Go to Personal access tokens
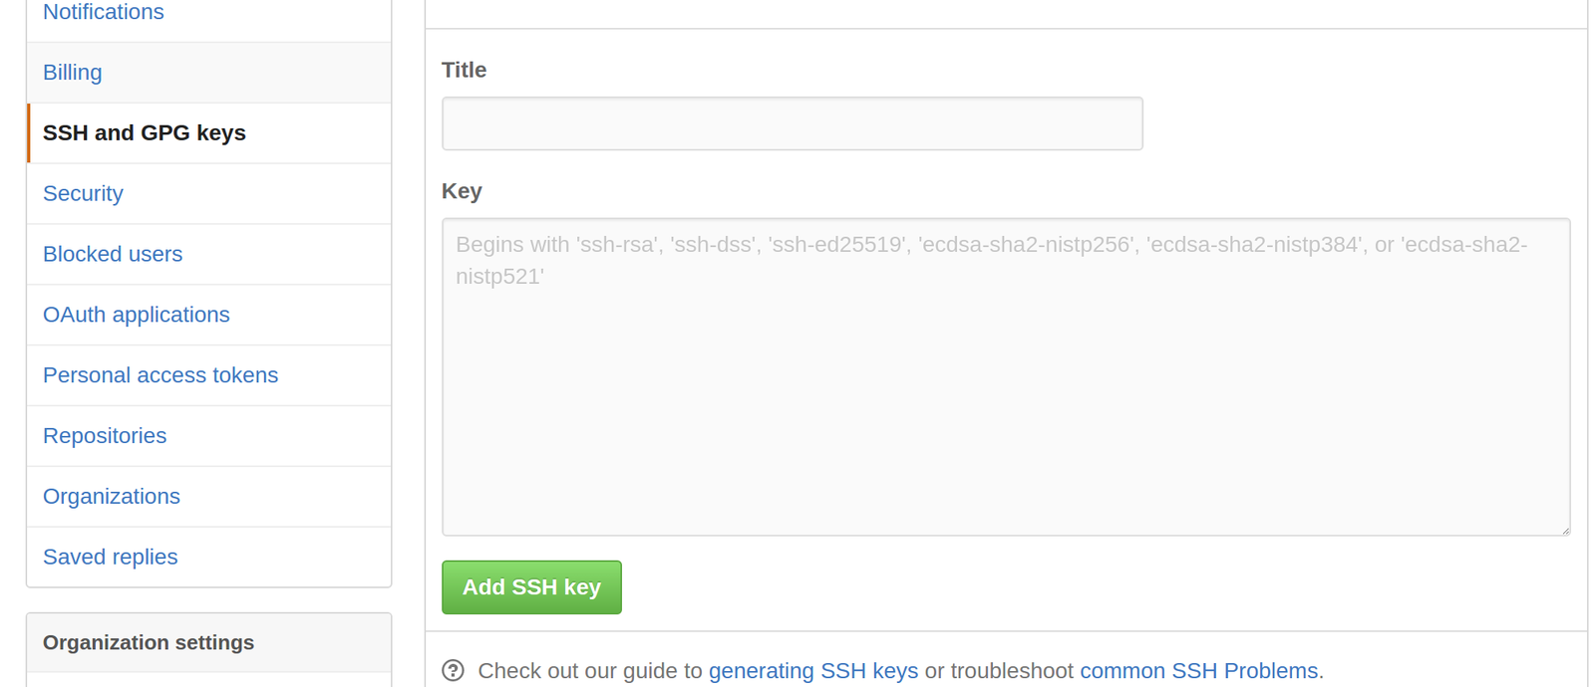This screenshot has width=1595, height=687. click(160, 375)
